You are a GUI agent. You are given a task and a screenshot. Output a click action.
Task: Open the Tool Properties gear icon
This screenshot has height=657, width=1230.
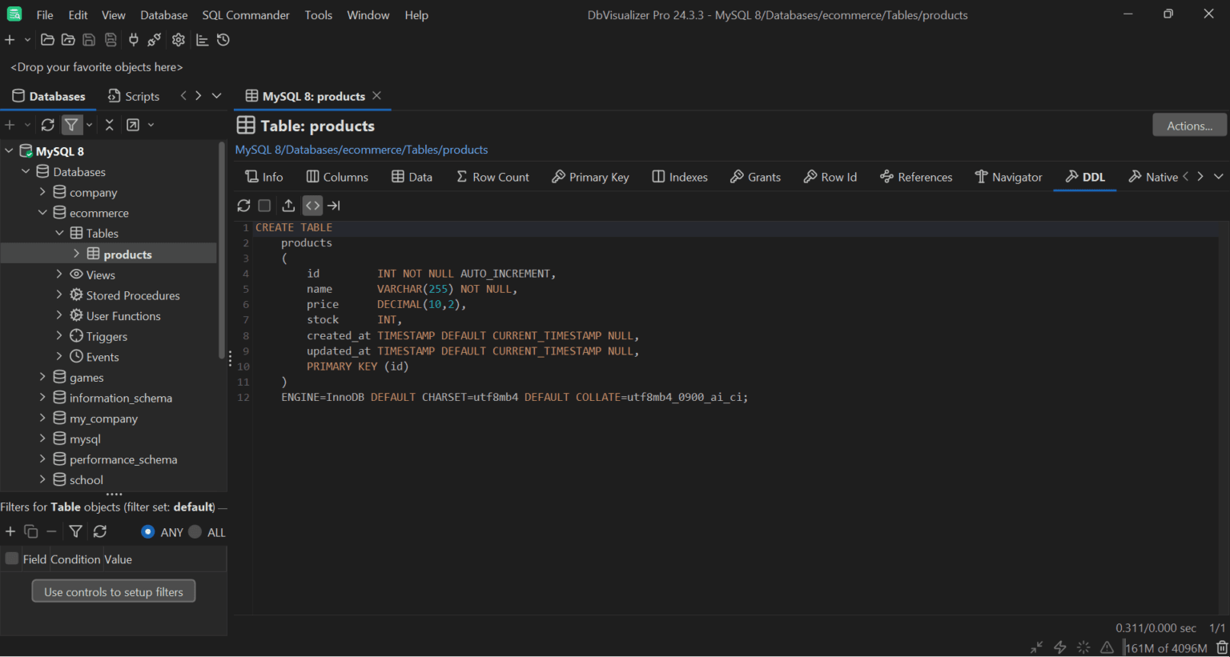[x=179, y=39]
